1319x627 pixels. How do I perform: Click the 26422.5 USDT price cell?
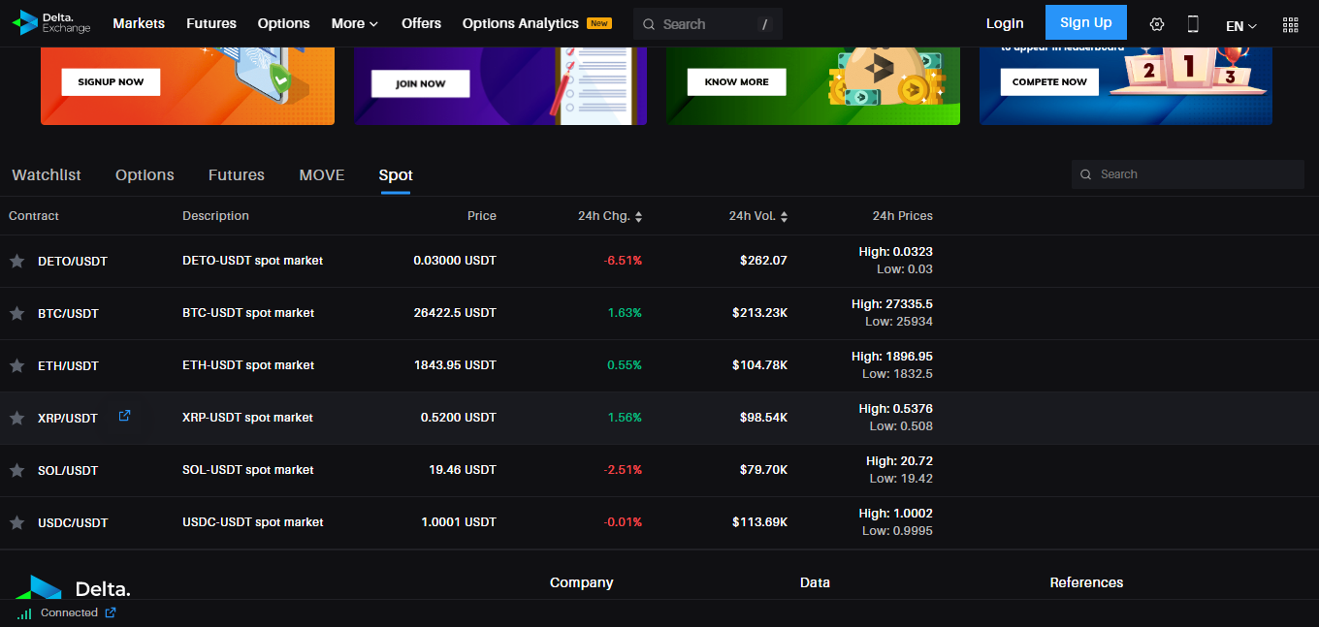[x=455, y=313]
